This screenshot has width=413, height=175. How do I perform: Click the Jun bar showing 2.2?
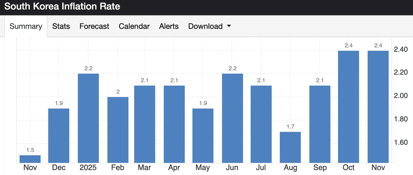(232, 118)
